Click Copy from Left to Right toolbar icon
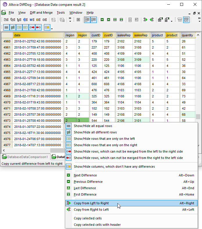Screen dimensions: 202x229 click(145, 20)
